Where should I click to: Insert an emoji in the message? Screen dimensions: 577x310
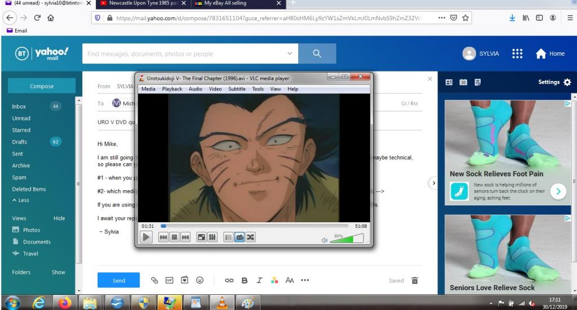click(200, 280)
